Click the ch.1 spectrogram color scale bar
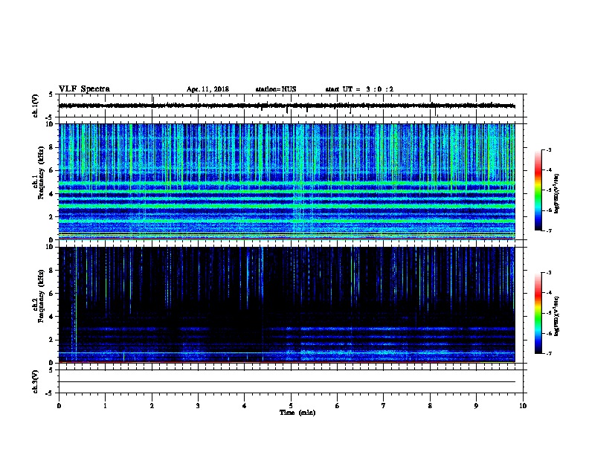 click(538, 190)
